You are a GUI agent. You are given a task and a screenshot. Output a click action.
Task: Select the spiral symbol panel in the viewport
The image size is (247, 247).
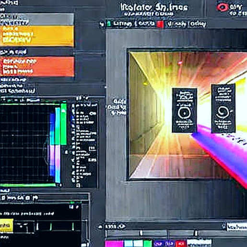coord(223,108)
